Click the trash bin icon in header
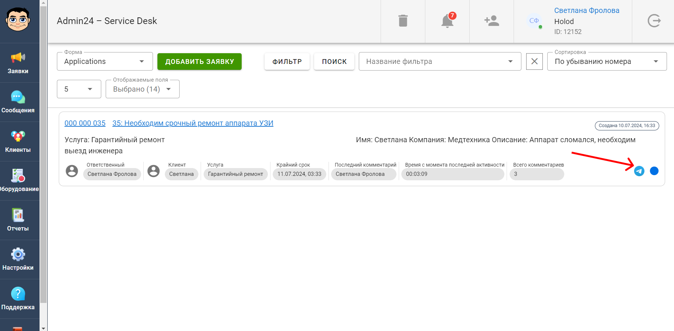The height and width of the screenshot is (331, 674). pos(403,21)
